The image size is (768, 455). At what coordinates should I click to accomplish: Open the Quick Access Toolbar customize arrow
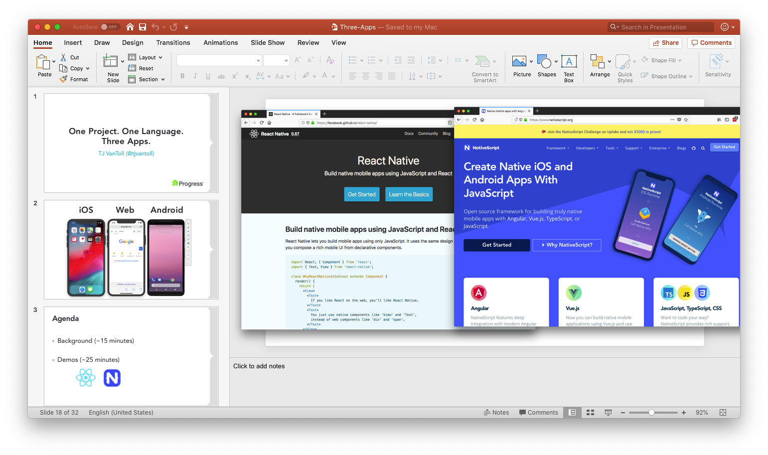point(186,27)
